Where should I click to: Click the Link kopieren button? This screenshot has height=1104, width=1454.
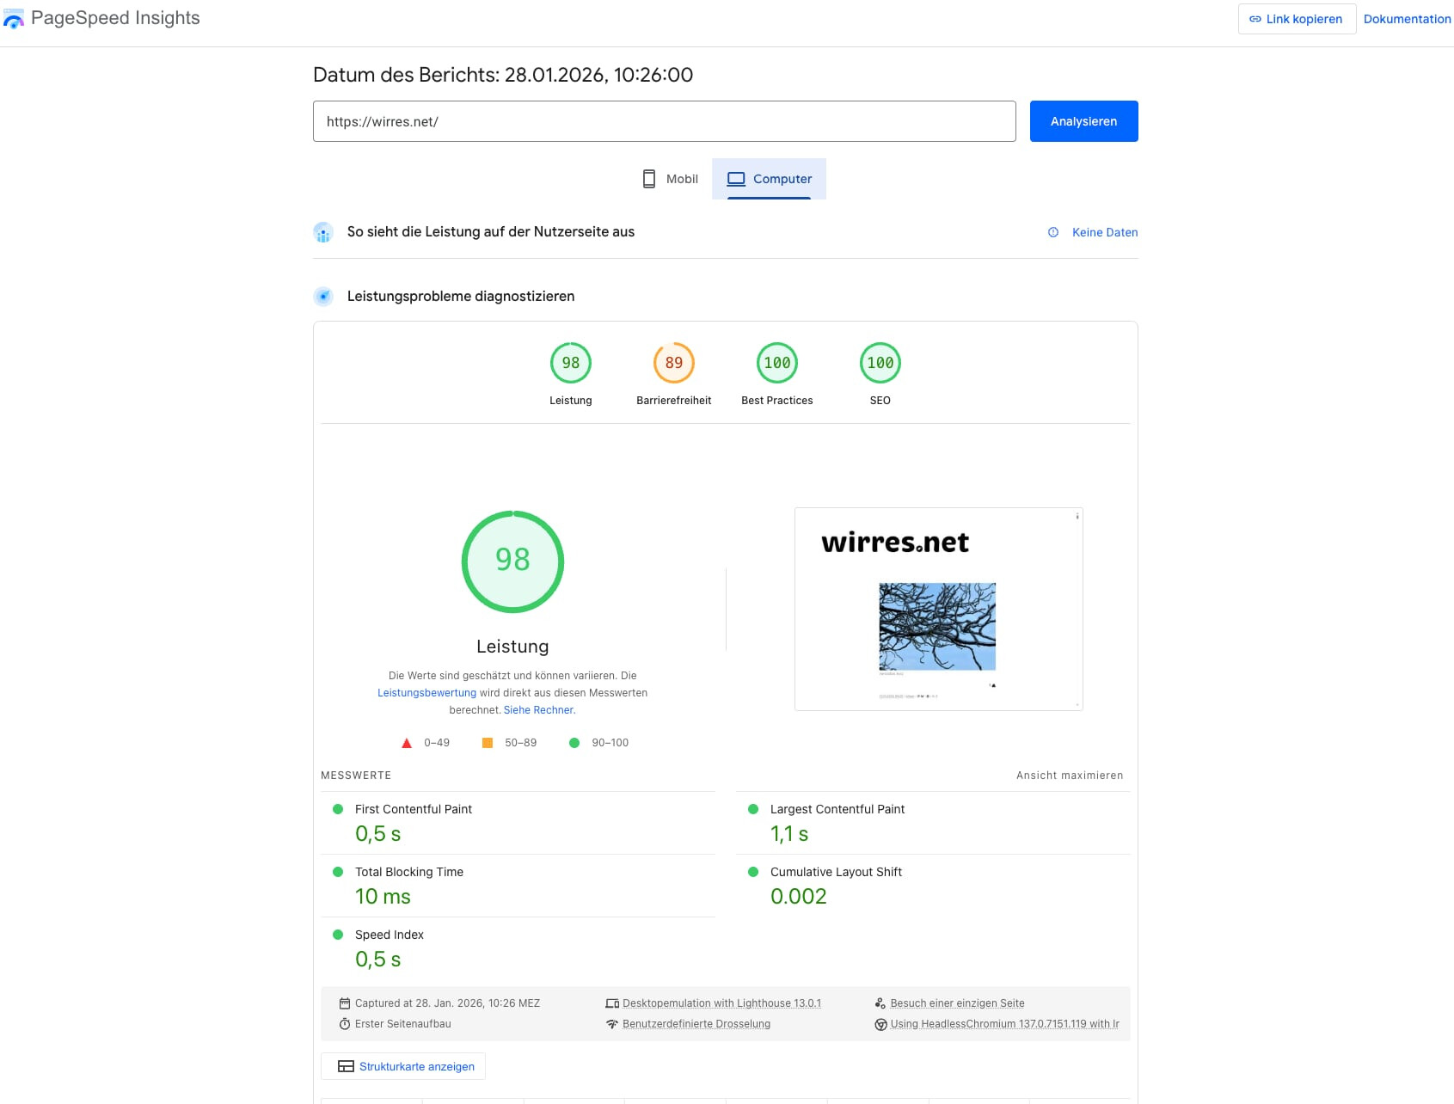(x=1296, y=19)
